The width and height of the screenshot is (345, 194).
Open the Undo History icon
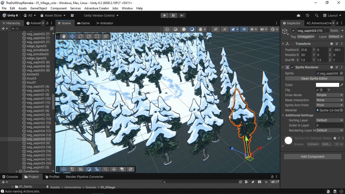(x=308, y=16)
